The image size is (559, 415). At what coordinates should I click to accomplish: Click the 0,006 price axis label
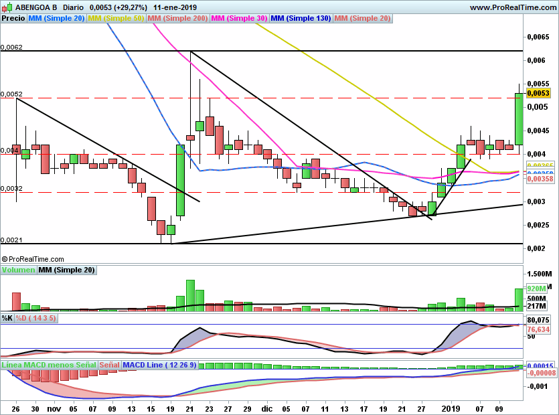tap(536, 60)
